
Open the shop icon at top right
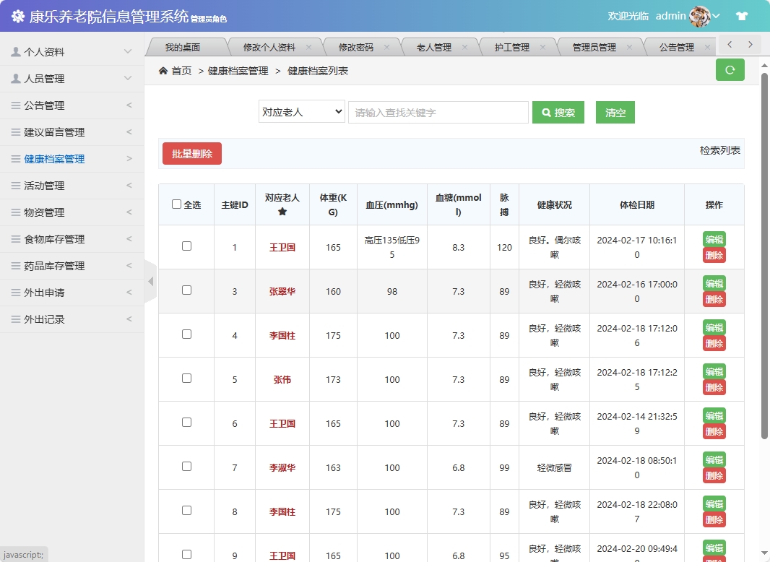click(x=742, y=15)
